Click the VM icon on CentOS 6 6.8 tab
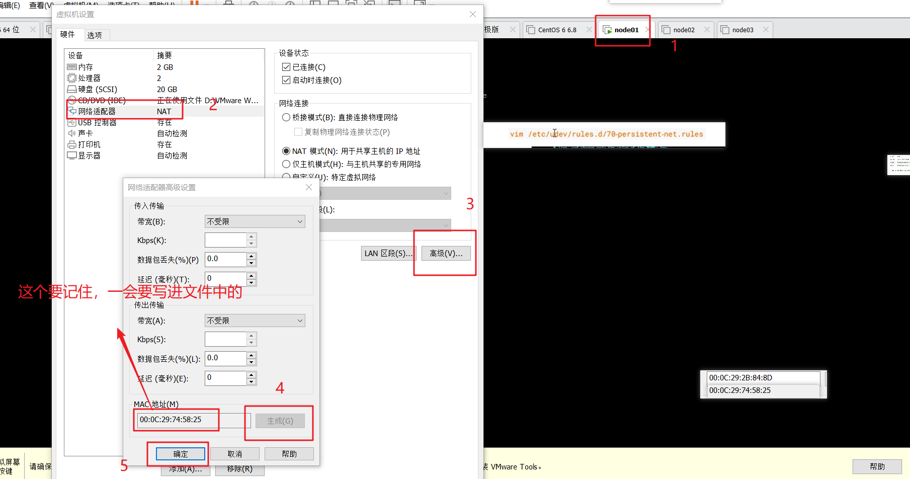Viewport: 910px width, 479px height. pos(531,30)
